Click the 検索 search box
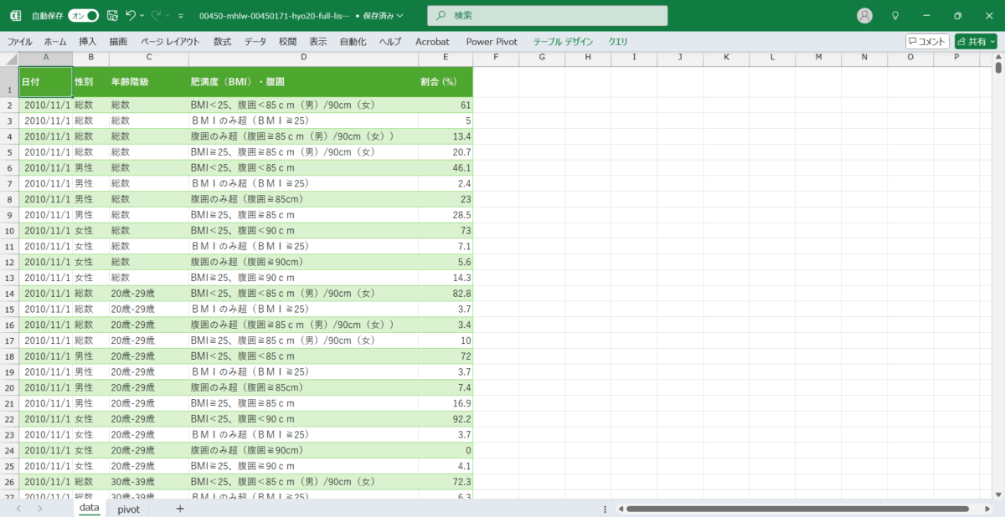 [x=548, y=16]
